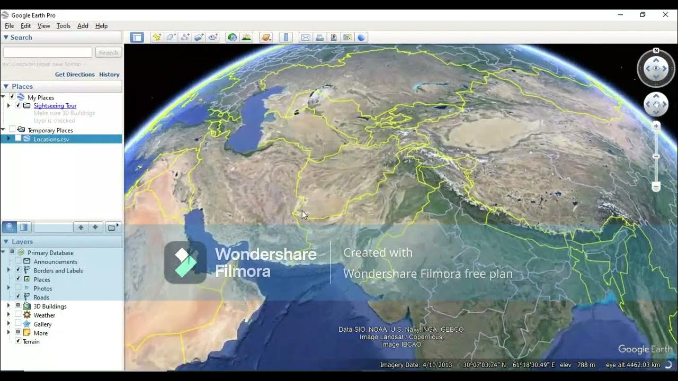Show the ruler tool
678x381 pixels.
click(x=286, y=37)
